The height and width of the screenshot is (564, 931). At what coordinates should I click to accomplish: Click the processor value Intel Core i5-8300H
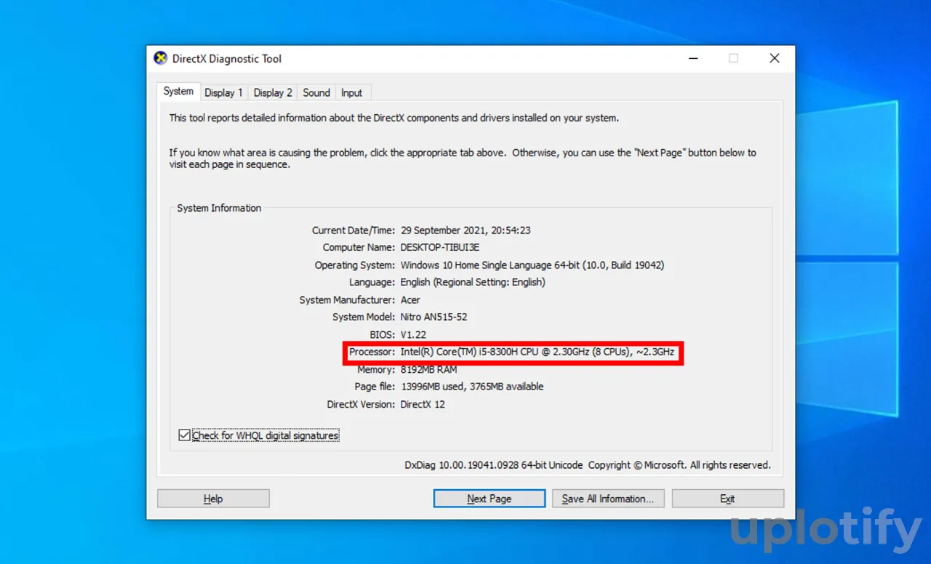[x=537, y=352]
